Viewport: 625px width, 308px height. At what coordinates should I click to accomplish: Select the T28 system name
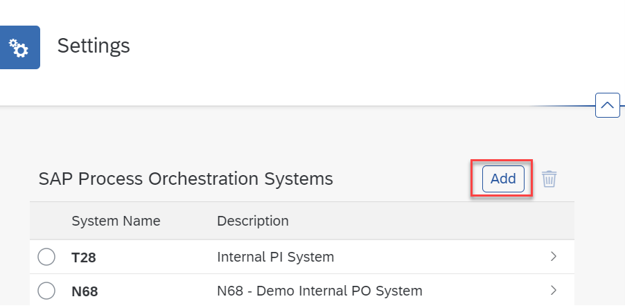click(84, 257)
